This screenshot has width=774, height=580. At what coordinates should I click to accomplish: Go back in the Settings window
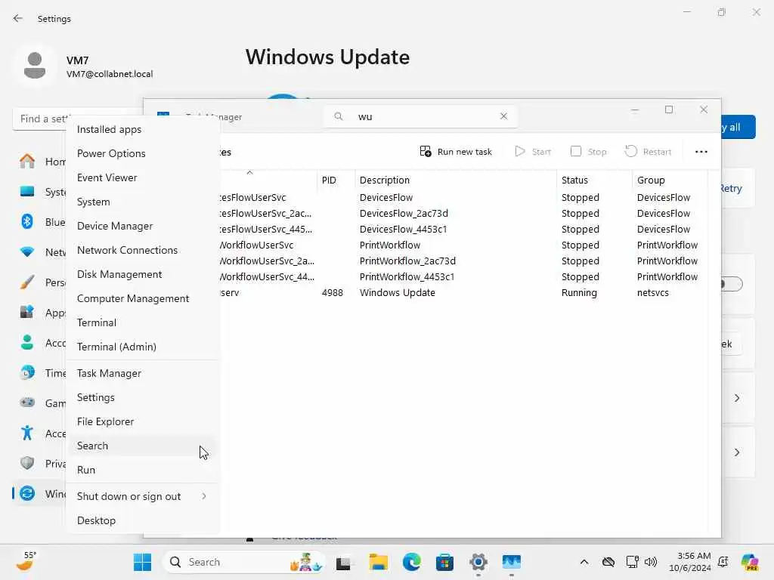click(18, 18)
